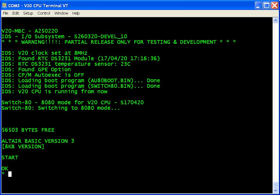
Task: Click the scrollbar down arrow
Action: (x=275, y=190)
